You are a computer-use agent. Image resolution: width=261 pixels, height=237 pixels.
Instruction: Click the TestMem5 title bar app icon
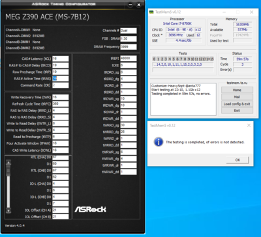point(151,12)
